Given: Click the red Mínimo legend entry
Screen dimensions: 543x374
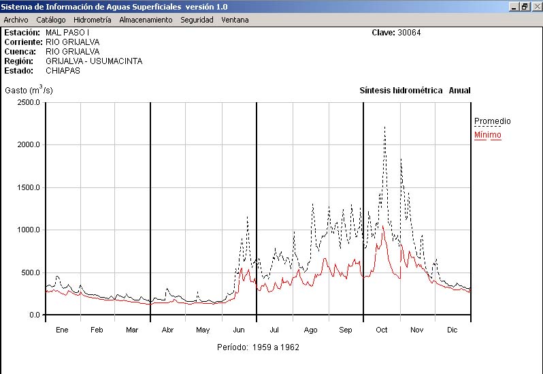Looking at the screenshot, I should (487, 135).
